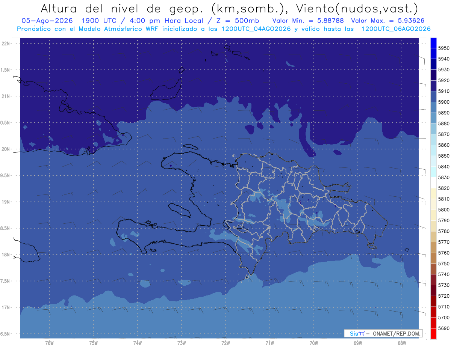Click the bright red swatch below 5690

click(433, 333)
